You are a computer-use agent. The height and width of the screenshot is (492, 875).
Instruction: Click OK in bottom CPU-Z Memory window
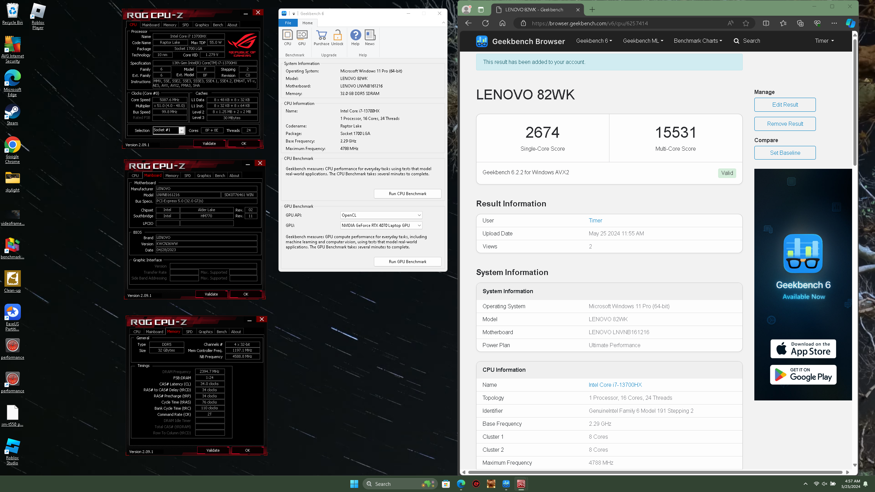(x=247, y=450)
